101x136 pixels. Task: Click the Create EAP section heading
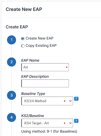[17, 27]
